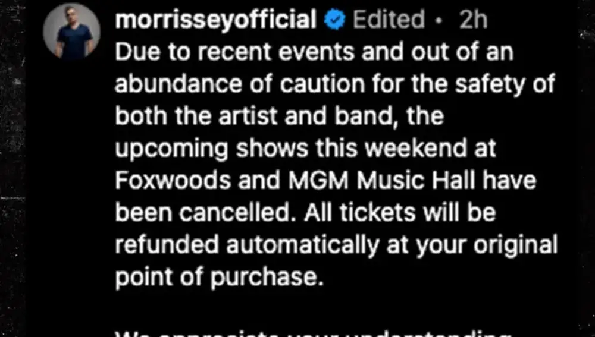This screenshot has height=337, width=595.
Task: Click the morrisseyofficial username link
Action: tap(215, 19)
